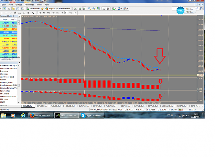Switch chart to candlestick type
Screen dimensions: 215x157
[x=80, y=9]
